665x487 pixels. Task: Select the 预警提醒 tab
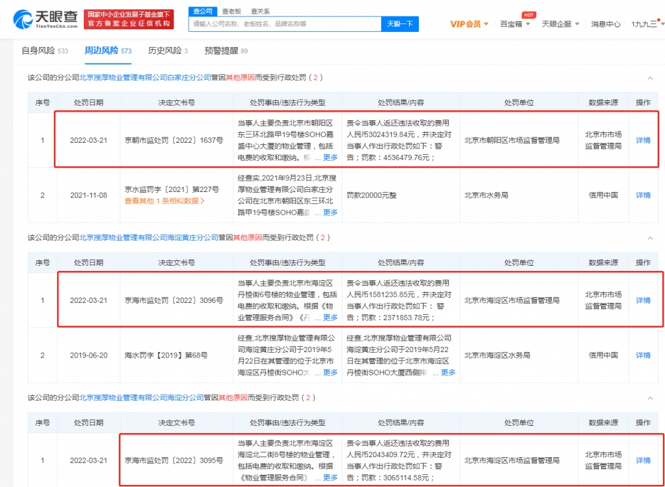coord(225,51)
